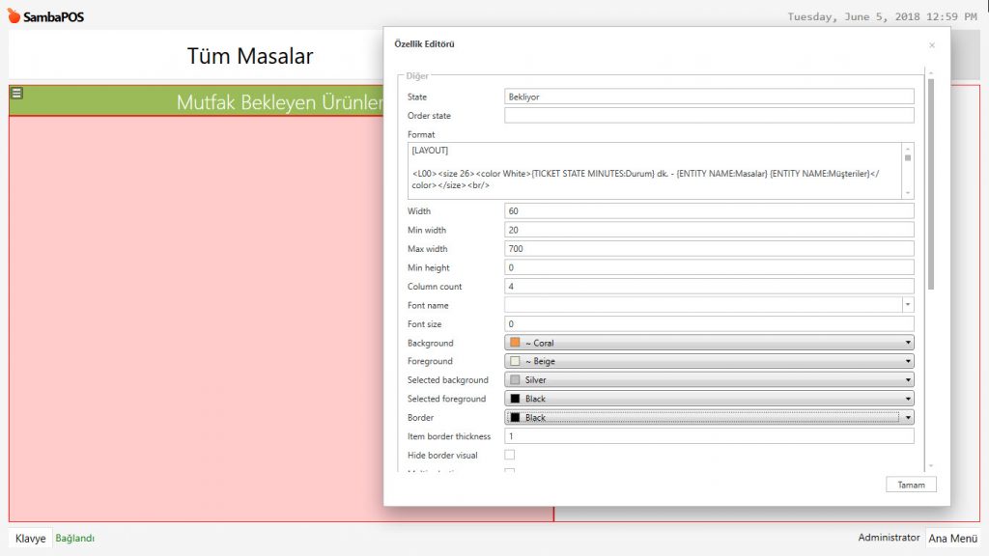The width and height of the screenshot is (989, 556).
Task: Open the Border color dropdown
Action: coord(709,418)
